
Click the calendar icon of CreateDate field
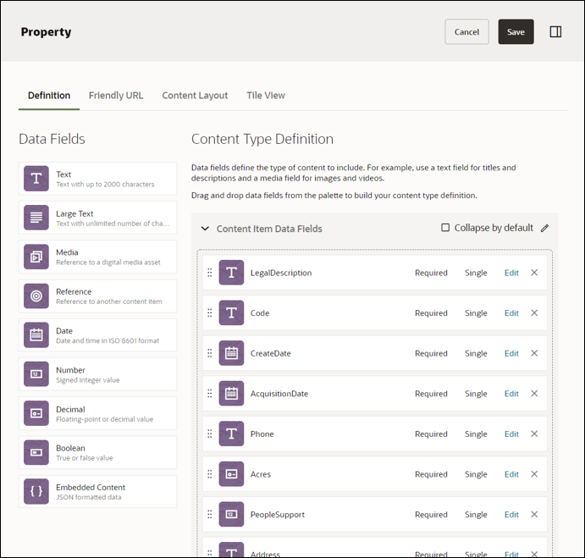(231, 353)
